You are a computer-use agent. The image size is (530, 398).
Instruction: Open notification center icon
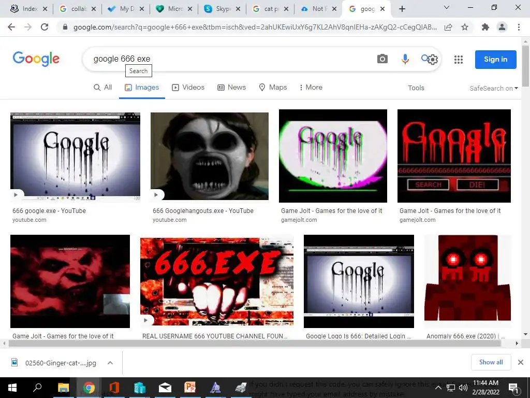click(513, 388)
